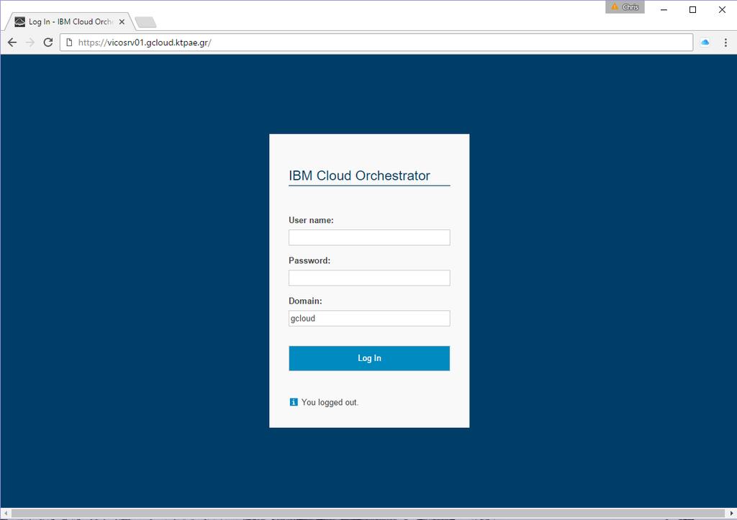This screenshot has height=520, width=737.
Task: Focus the address bar URL
Action: point(376,42)
